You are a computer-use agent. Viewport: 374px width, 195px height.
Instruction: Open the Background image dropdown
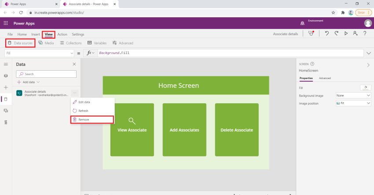click(x=353, y=95)
